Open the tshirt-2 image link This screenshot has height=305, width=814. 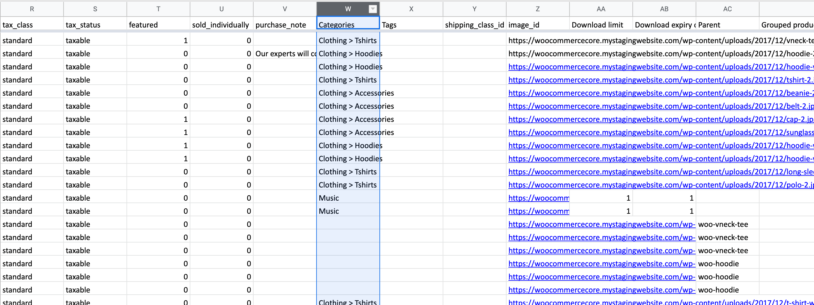point(660,80)
